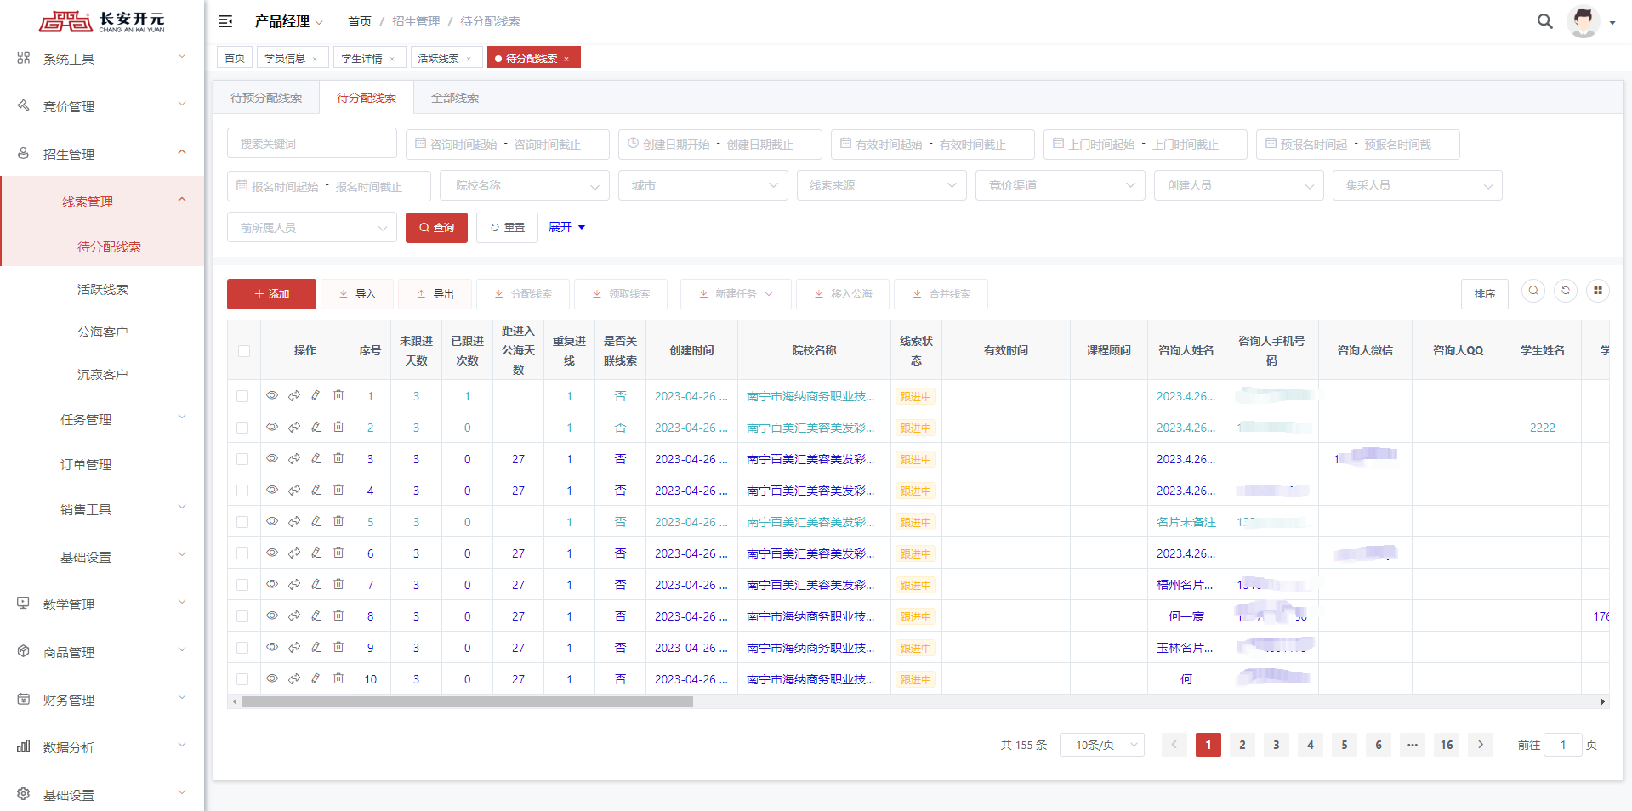Open the 集采人员 dropdown

(1418, 185)
